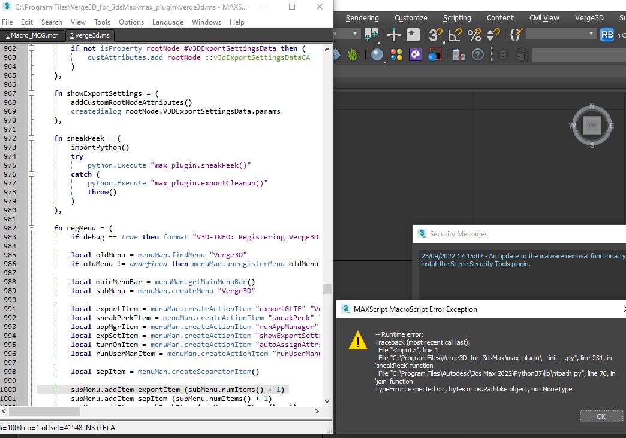Click the document list toolbar icon

[458, 54]
